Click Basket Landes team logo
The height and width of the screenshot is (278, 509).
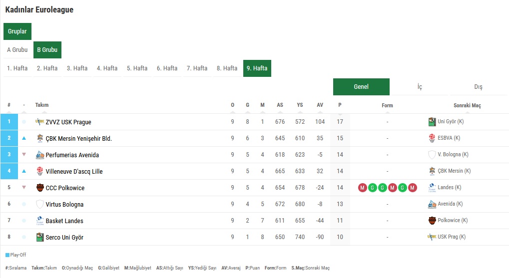(x=39, y=221)
